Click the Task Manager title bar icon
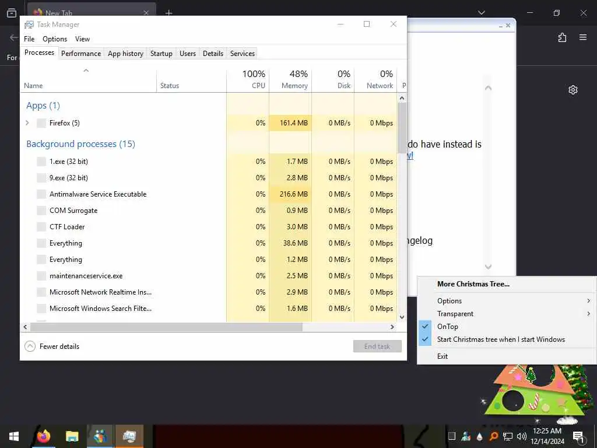 29,24
